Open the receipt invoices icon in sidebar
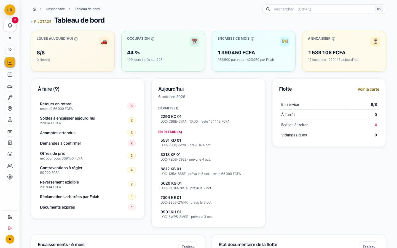This screenshot has height=248, width=397. click(x=10, y=143)
